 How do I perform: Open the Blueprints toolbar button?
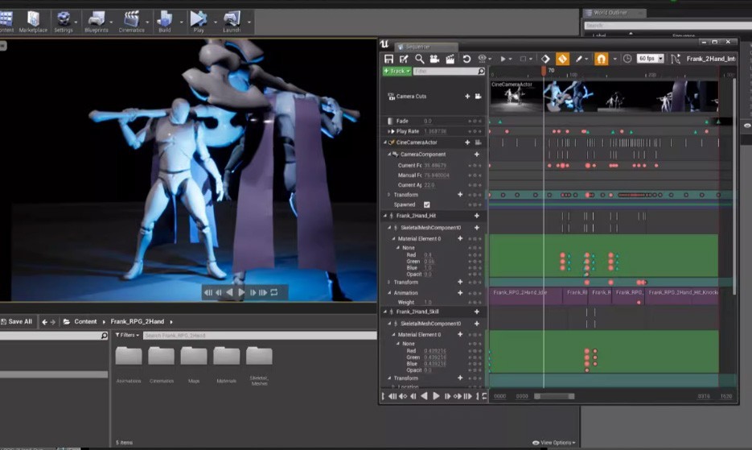coord(97,22)
